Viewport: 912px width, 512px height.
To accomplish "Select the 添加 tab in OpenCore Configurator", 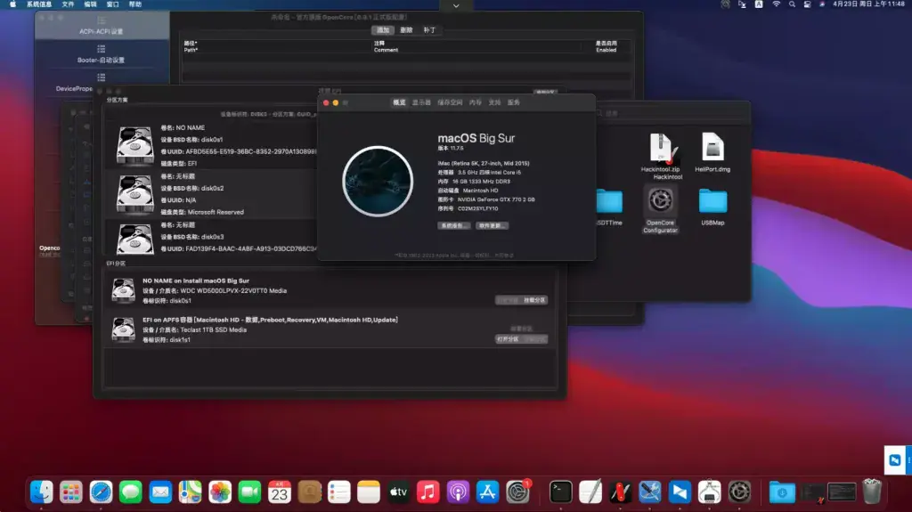I will click(383, 30).
